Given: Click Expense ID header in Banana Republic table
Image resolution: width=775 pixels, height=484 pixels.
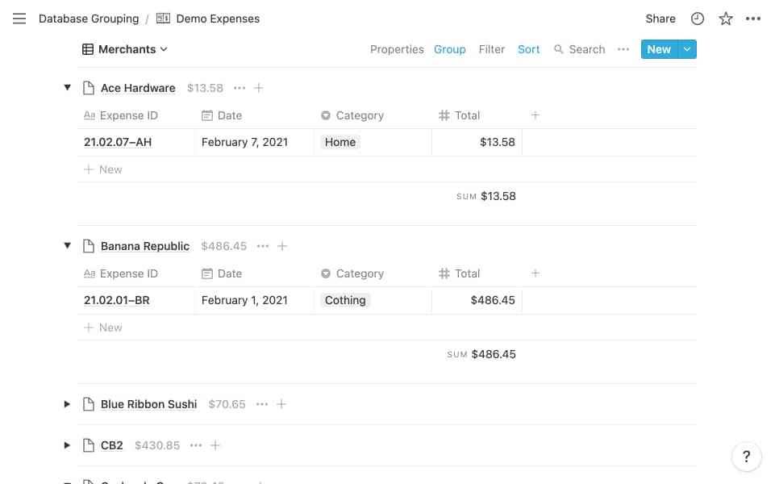Looking at the screenshot, I should pyautogui.click(x=121, y=273).
